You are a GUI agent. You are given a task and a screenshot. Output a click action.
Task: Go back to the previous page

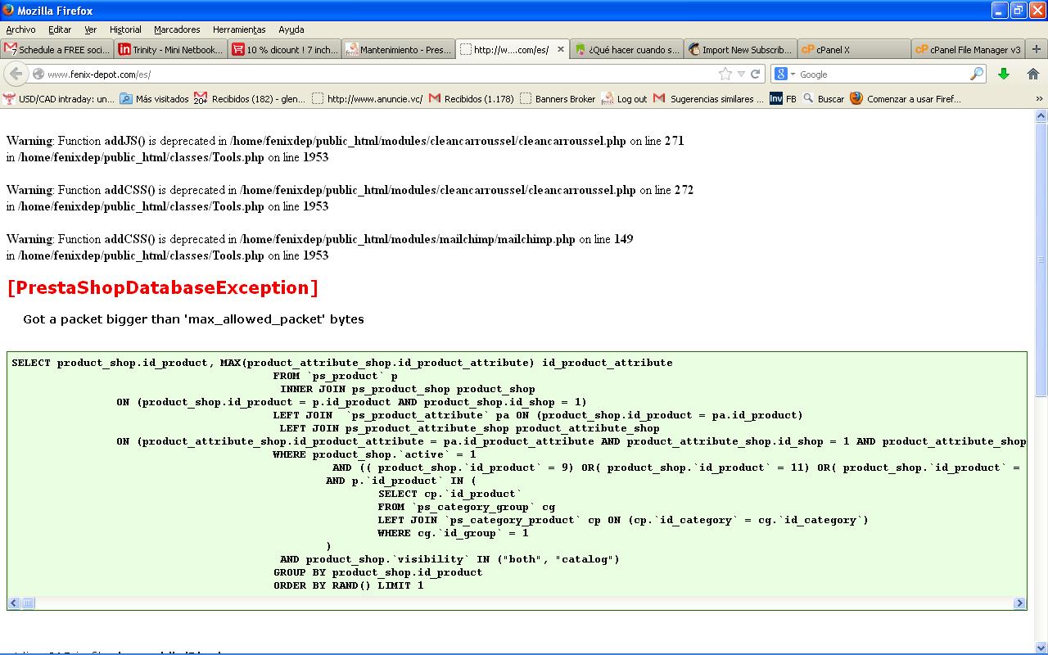tap(16, 74)
